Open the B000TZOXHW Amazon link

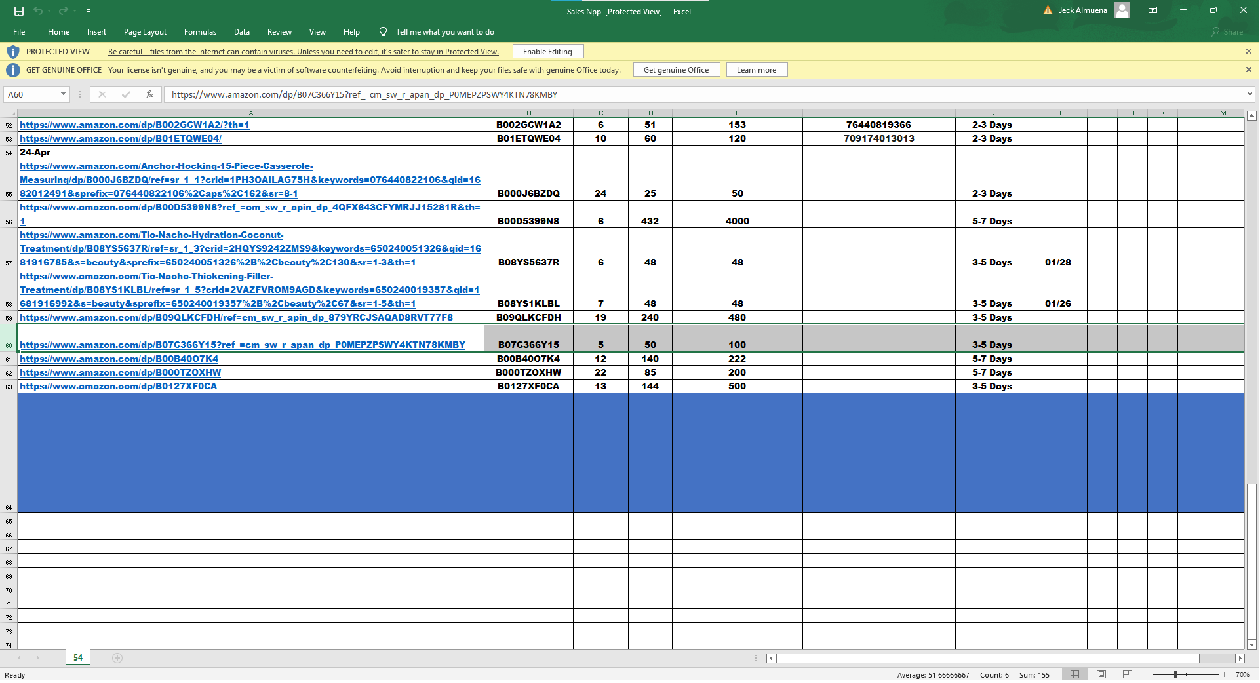pyautogui.click(x=120, y=373)
